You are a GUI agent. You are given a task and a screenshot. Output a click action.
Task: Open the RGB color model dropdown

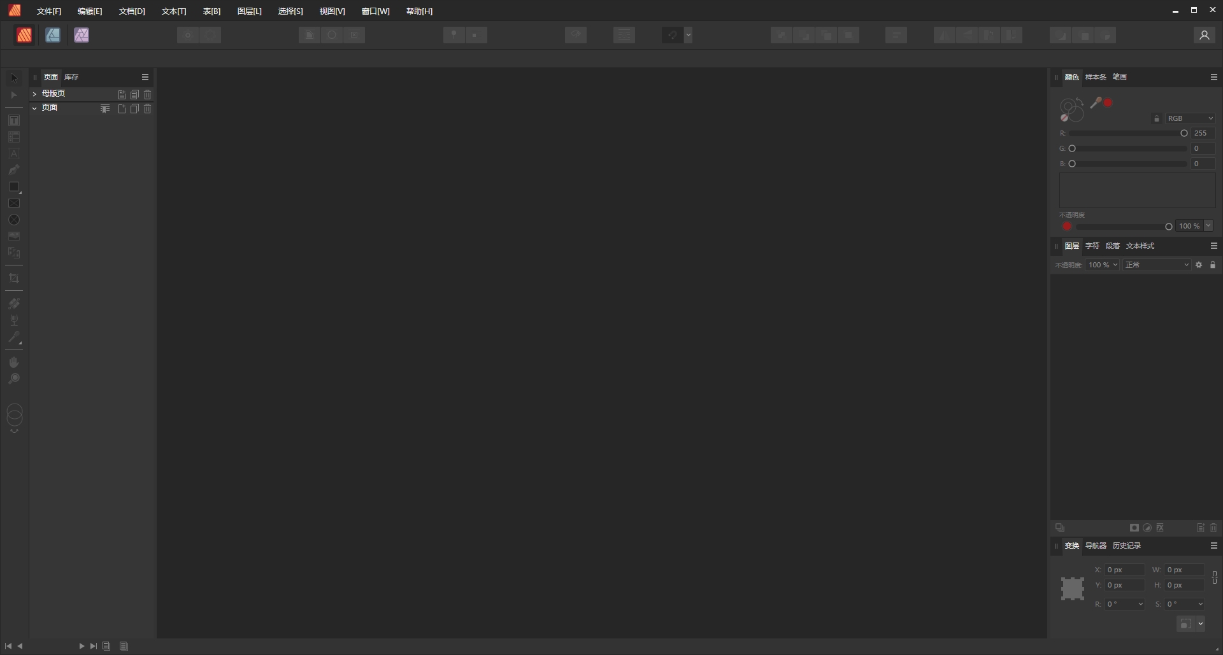[1190, 118]
